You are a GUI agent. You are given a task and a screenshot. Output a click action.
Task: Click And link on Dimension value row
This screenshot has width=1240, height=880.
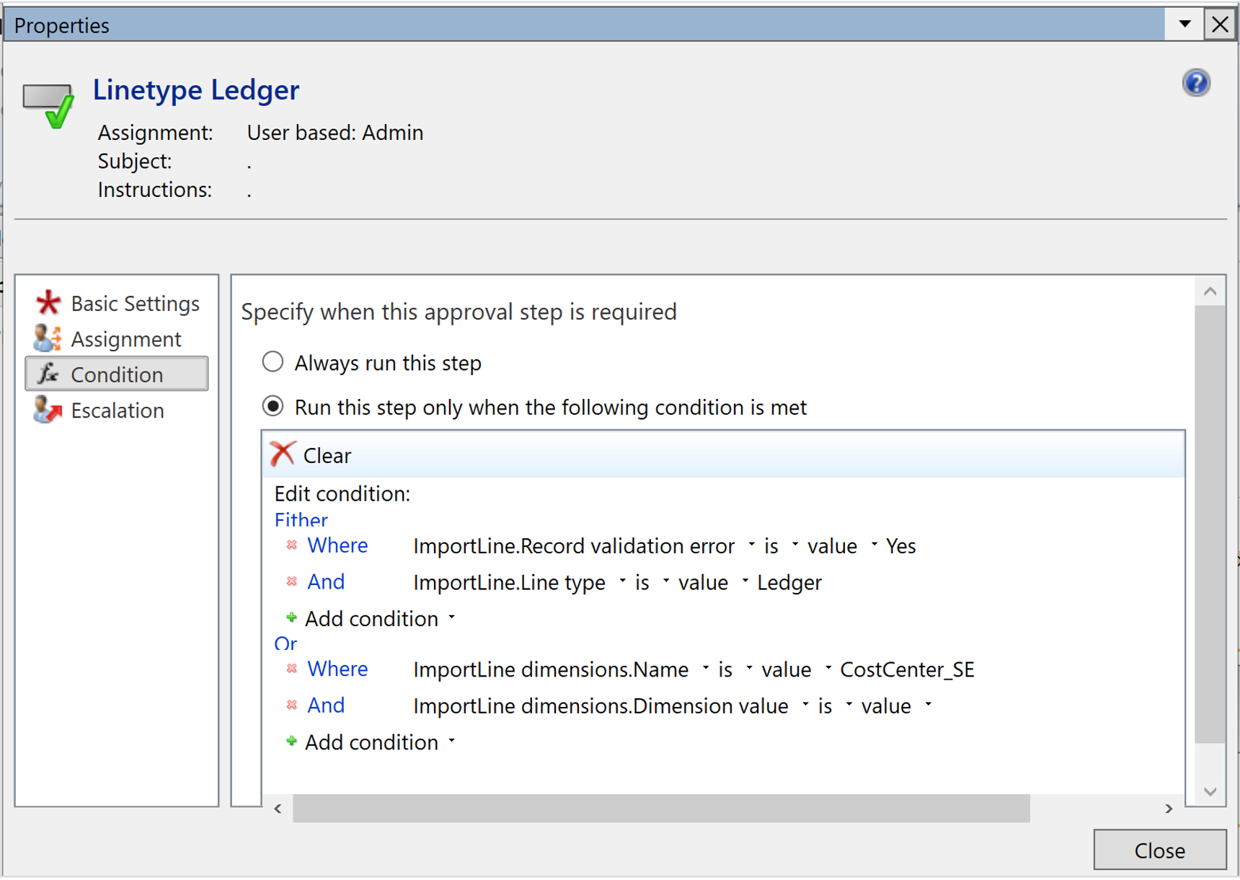coord(326,705)
